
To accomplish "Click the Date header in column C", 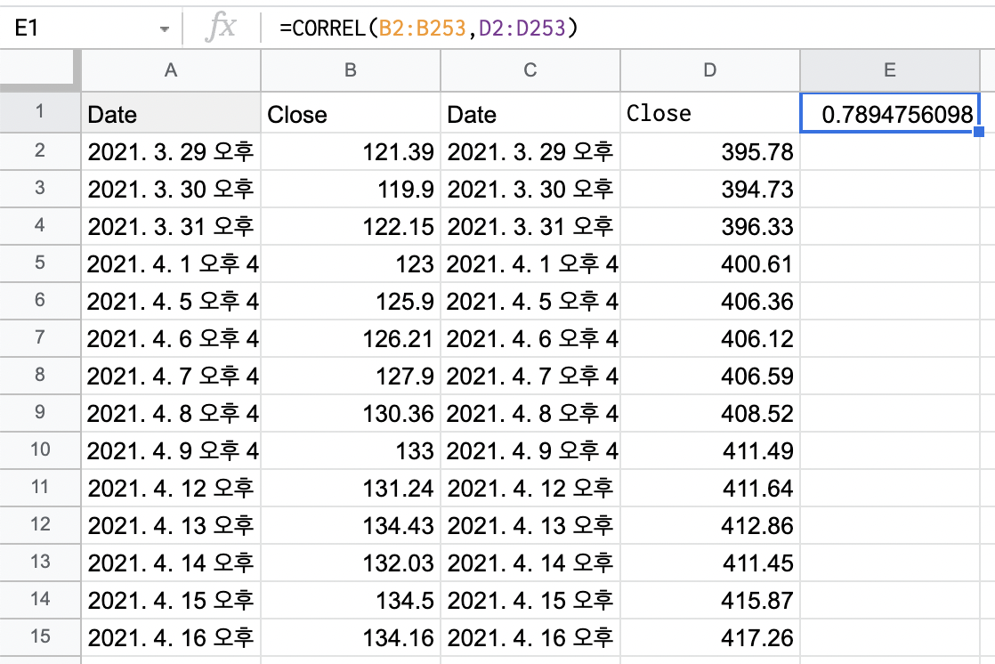I will 530,113.
